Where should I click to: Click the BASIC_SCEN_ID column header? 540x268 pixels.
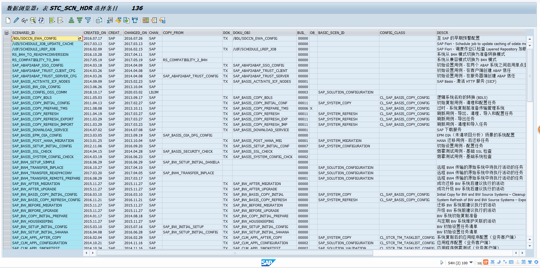tap(348, 33)
